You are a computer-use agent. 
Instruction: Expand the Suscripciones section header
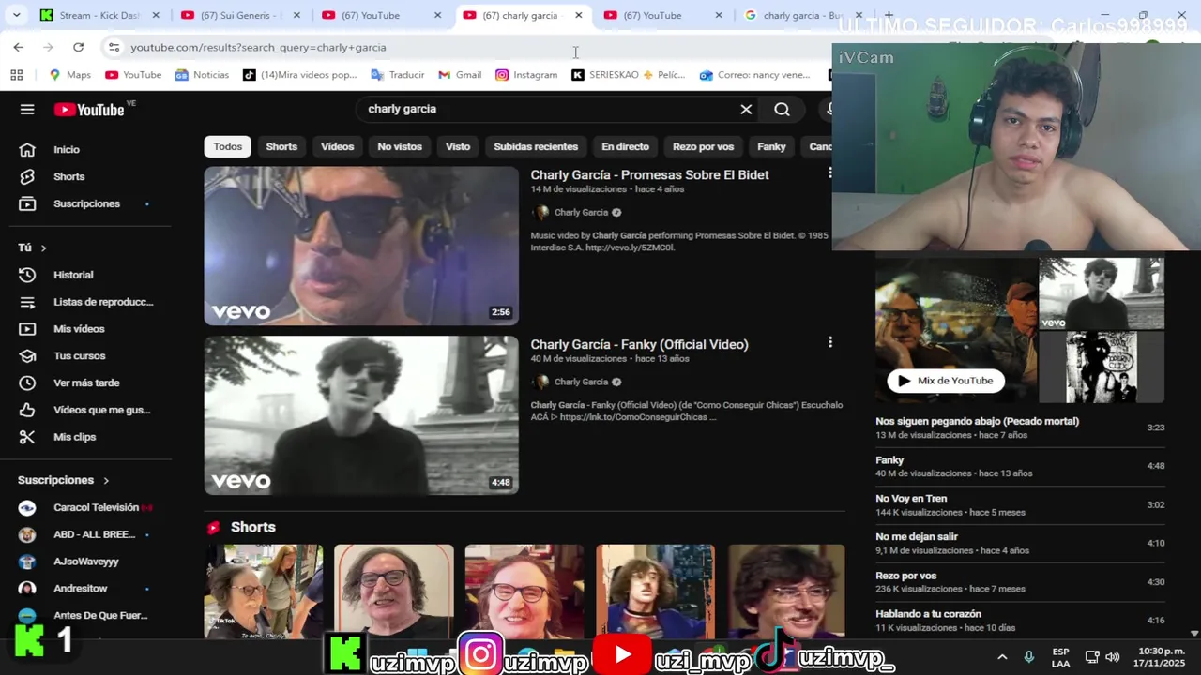pos(64,480)
